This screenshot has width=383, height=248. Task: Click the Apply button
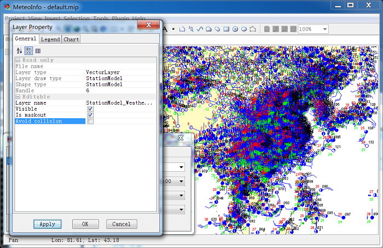coord(48,224)
